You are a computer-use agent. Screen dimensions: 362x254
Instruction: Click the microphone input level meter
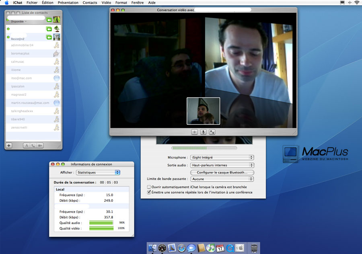[204, 148]
